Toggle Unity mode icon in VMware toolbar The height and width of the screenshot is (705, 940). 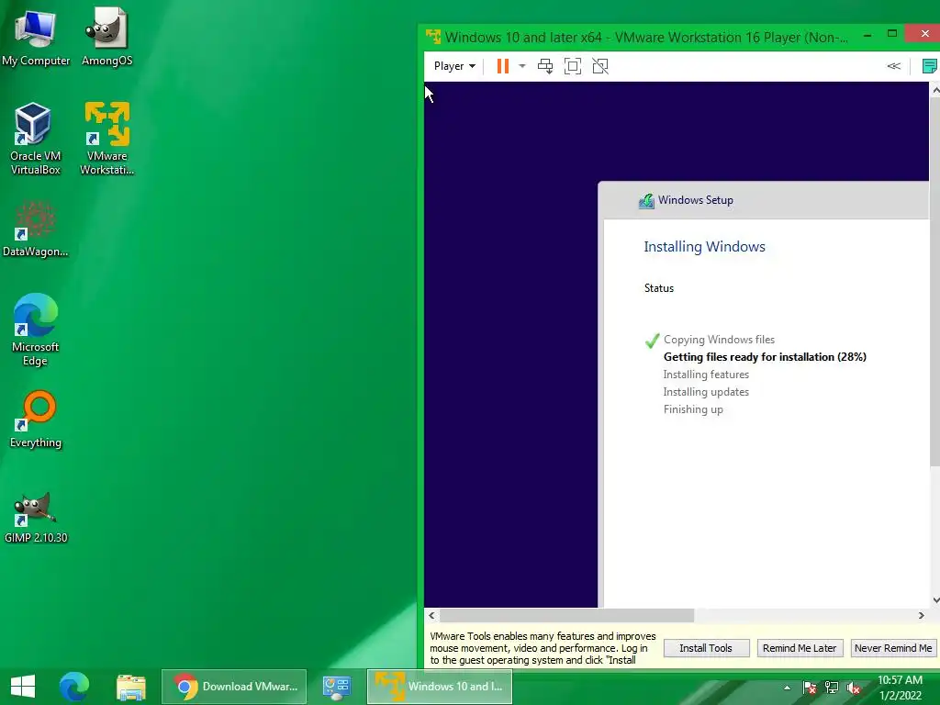click(600, 66)
